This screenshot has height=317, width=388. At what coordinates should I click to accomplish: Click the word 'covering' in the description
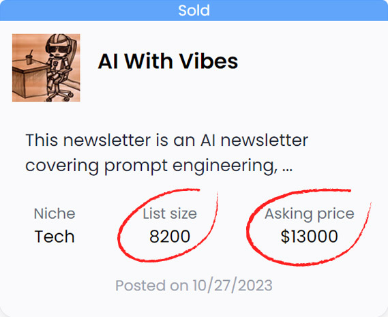coord(62,165)
